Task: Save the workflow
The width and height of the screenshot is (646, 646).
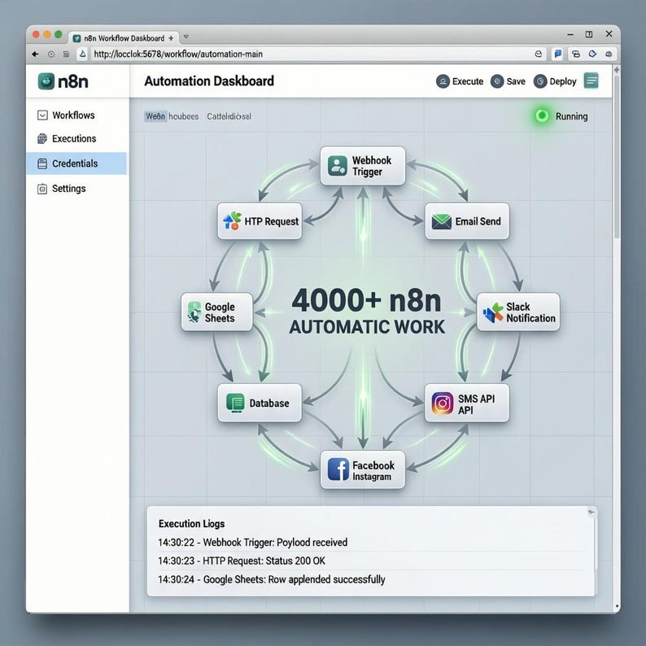Action: coord(508,81)
